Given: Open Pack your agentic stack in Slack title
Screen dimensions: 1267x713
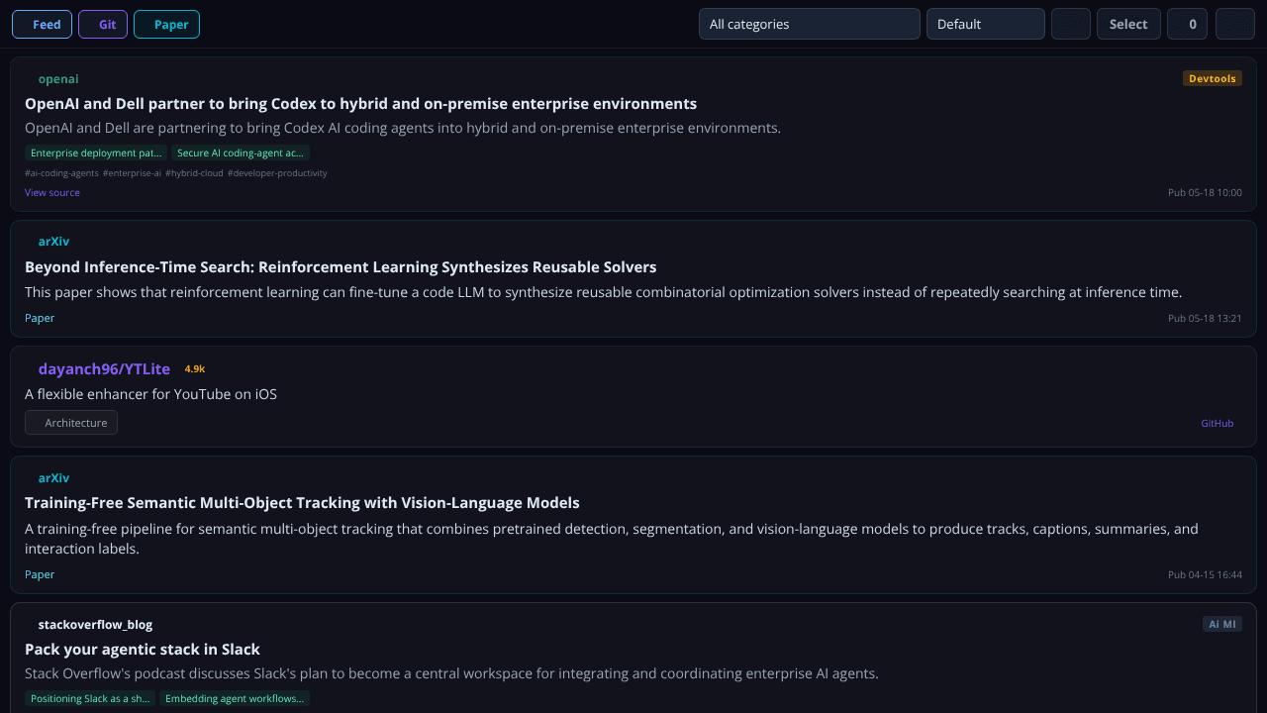Looking at the screenshot, I should point(143,650).
